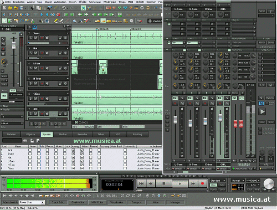Start playback with the transport Play button

(180, 183)
